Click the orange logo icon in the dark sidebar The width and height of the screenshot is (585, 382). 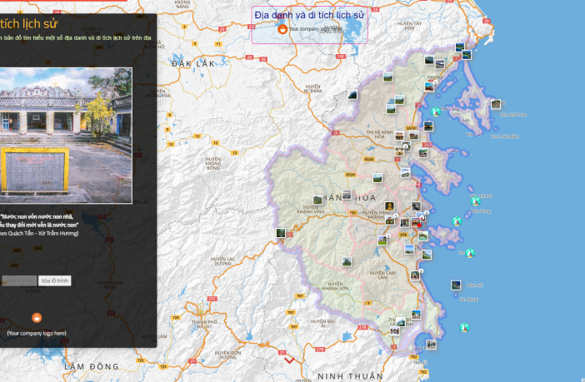[37, 318]
